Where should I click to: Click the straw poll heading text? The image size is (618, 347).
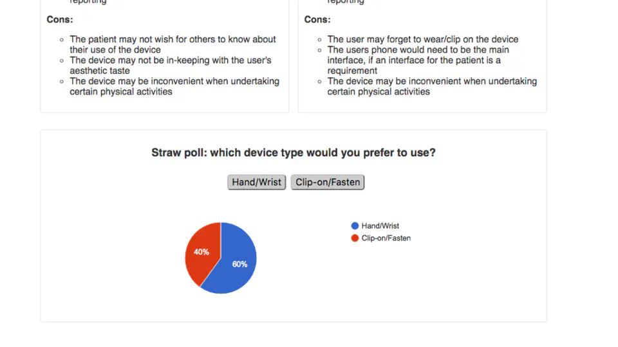(x=294, y=153)
